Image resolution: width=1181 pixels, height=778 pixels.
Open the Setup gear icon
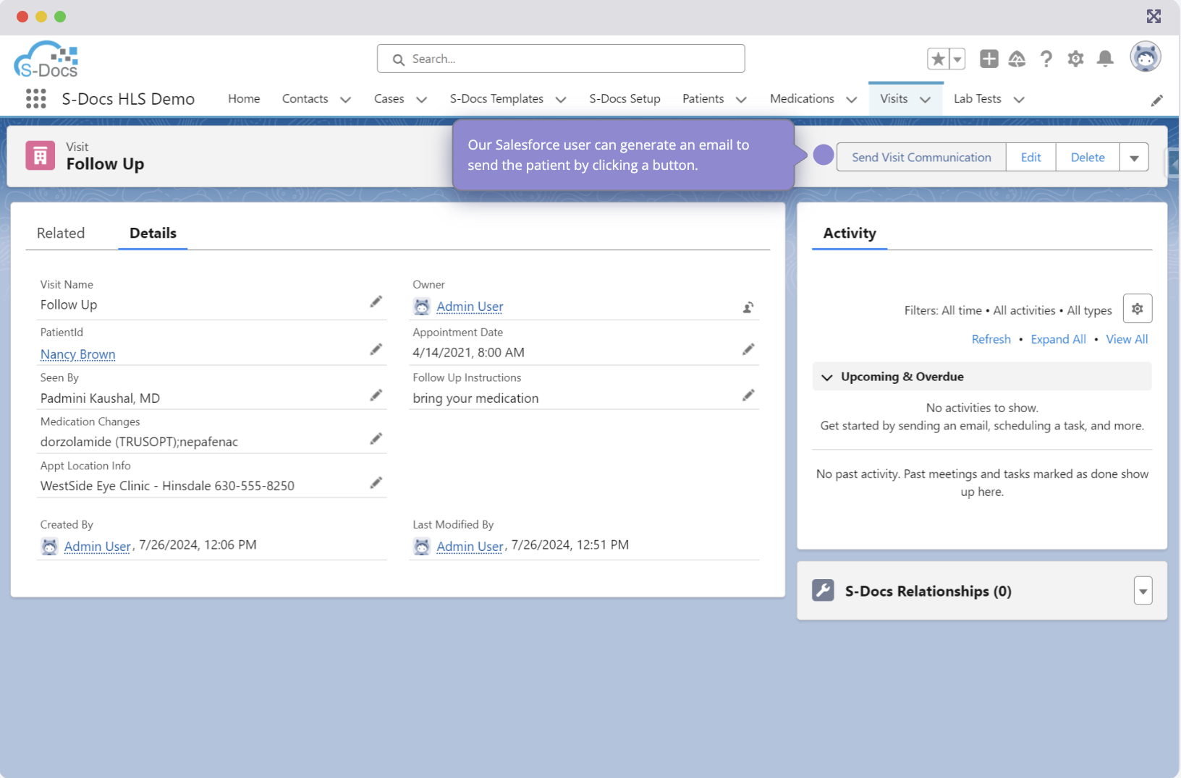(1075, 59)
